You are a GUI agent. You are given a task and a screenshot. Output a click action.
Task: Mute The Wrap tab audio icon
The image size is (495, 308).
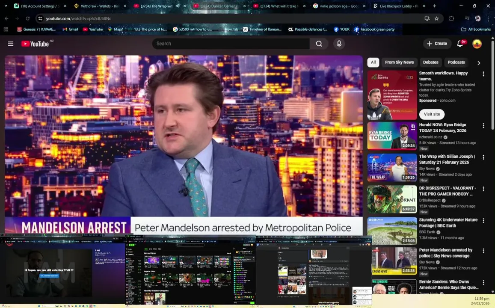pos(178,6)
